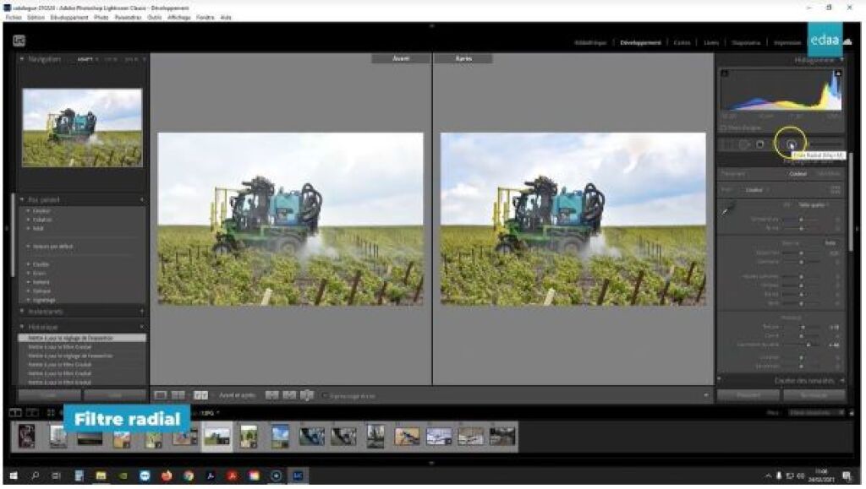Click the Loupe view icon in toolbar
Viewport: 866px width, 489px height.
pos(161,395)
